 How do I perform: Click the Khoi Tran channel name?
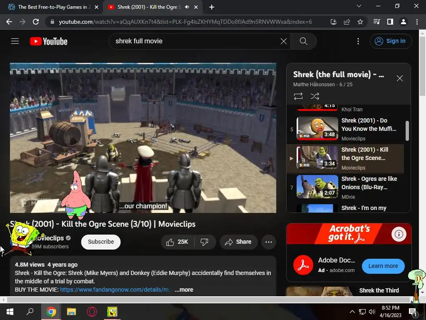point(352,110)
